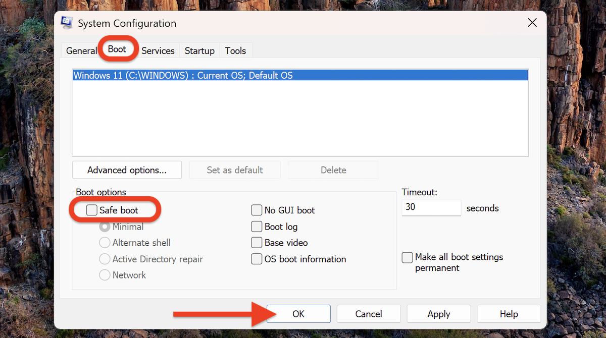Check Make all boot settings permanent
Screen dimensions: 606x338
(407, 257)
